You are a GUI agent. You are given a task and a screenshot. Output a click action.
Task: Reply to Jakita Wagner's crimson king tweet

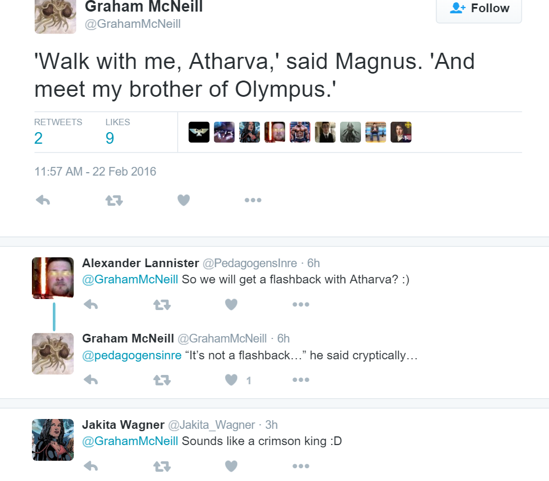pyautogui.click(x=91, y=466)
